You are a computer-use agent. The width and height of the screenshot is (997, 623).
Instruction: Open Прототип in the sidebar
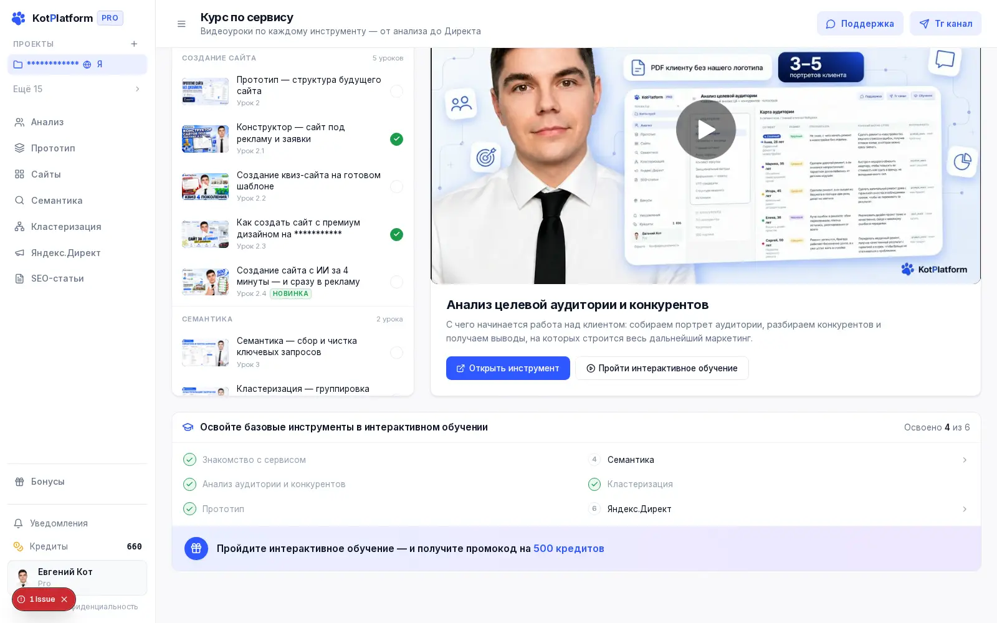77,148
